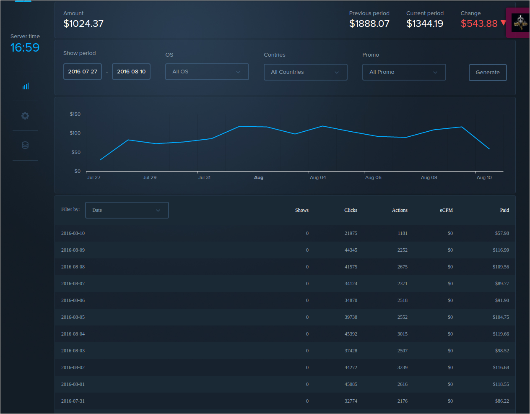Select the 2016-08-10 date row

(285, 233)
